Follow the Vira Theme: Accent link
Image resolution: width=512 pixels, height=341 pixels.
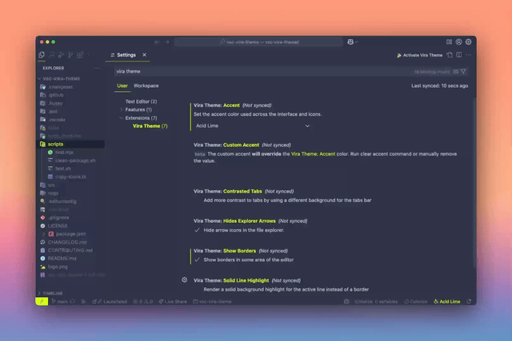tap(313, 154)
